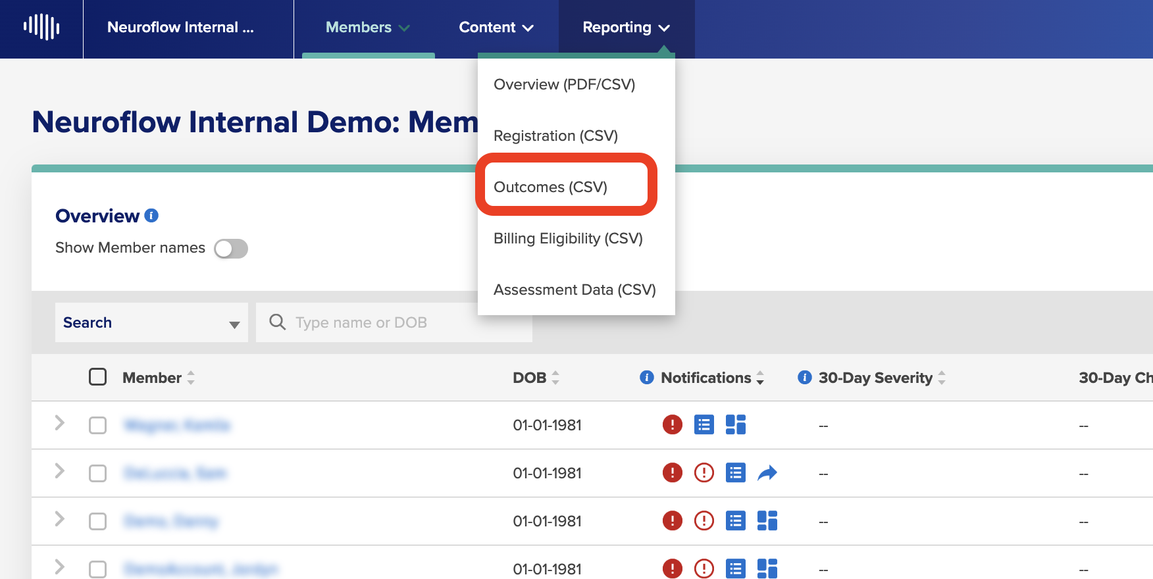1153x579 pixels.
Task: Expand the fourth member row chevron
Action: [x=59, y=566]
